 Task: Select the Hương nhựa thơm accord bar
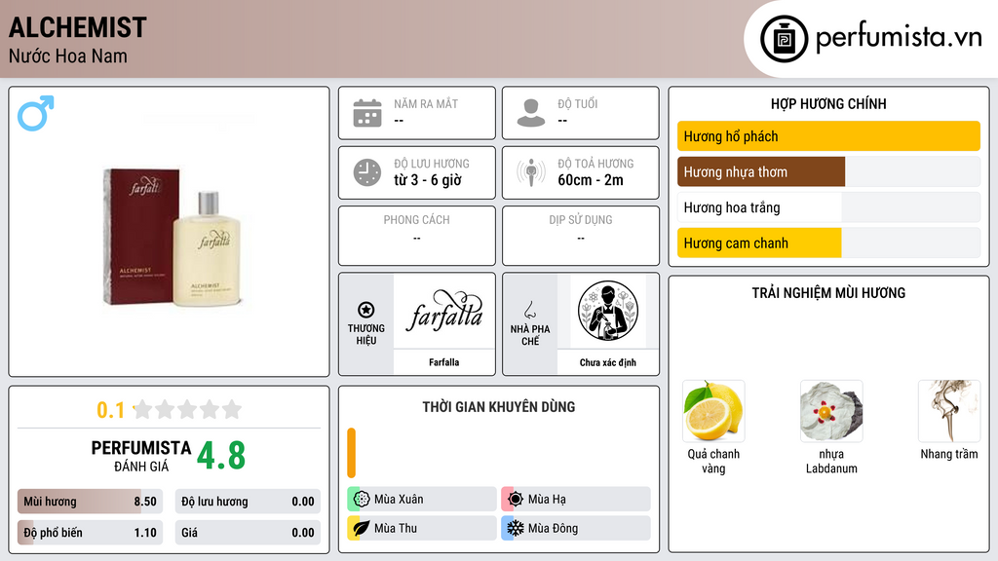coord(828,171)
